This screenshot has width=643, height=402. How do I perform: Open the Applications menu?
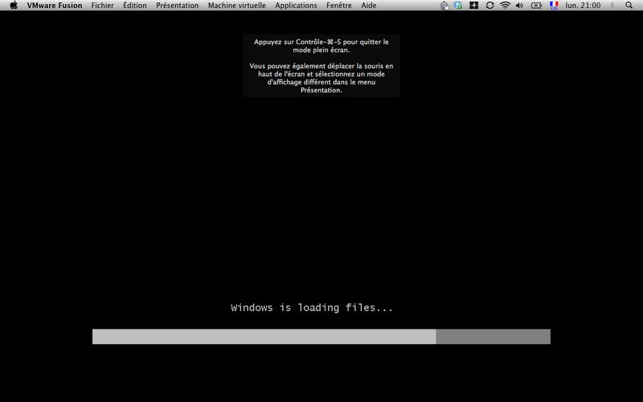point(296,6)
